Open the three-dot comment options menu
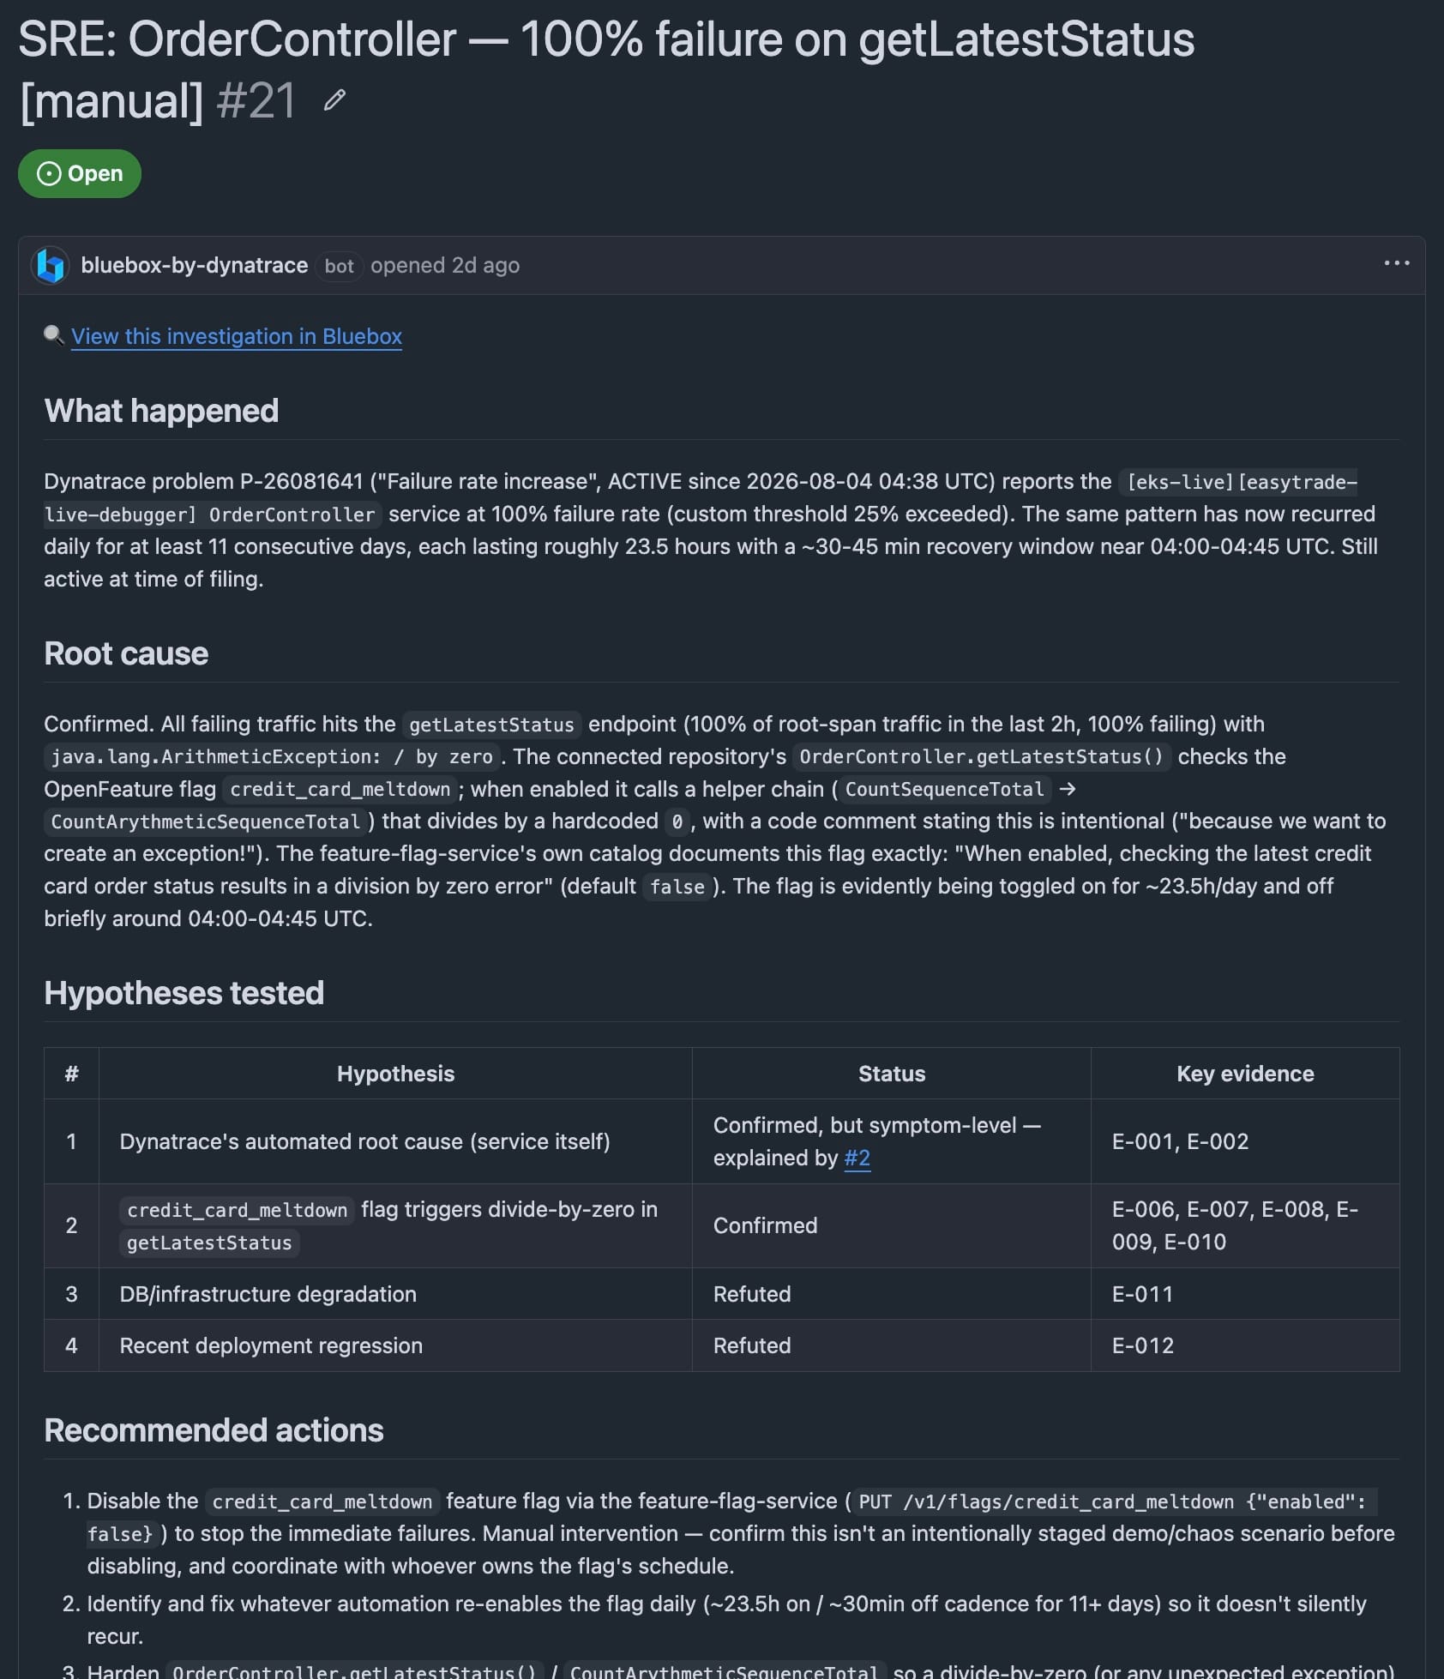 pyautogui.click(x=1397, y=263)
